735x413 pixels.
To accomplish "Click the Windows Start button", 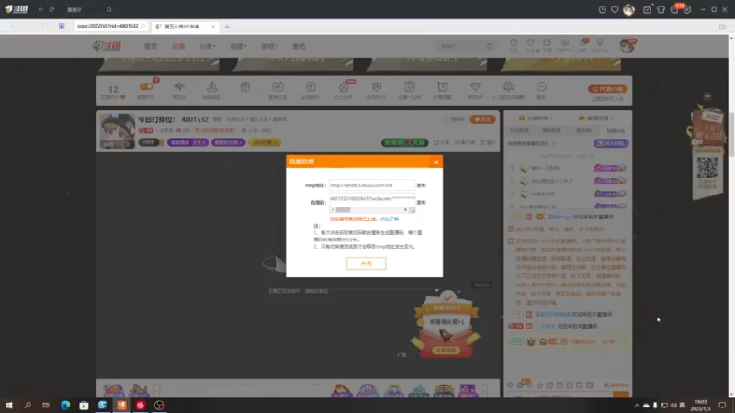I will (x=9, y=405).
